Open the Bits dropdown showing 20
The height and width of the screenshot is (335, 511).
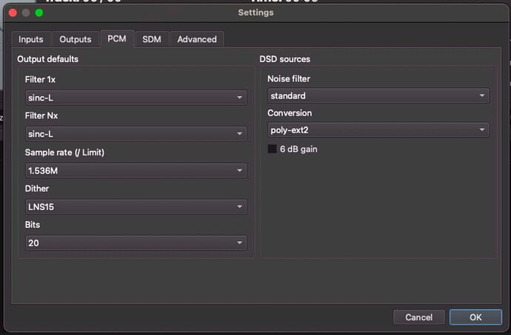pos(136,243)
